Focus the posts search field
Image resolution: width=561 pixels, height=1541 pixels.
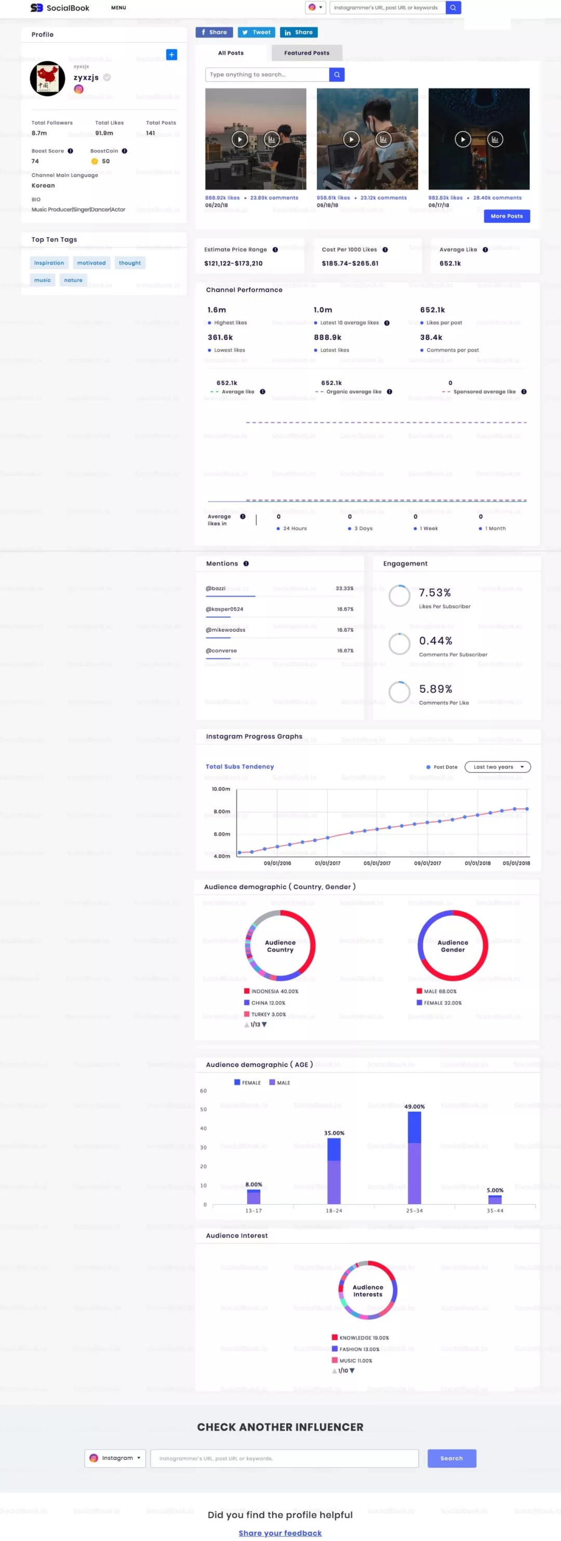[x=267, y=74]
